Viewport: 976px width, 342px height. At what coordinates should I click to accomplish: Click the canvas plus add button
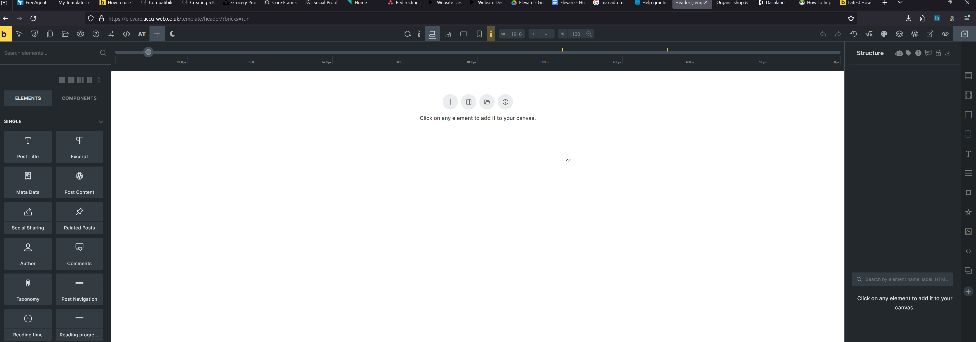450,102
